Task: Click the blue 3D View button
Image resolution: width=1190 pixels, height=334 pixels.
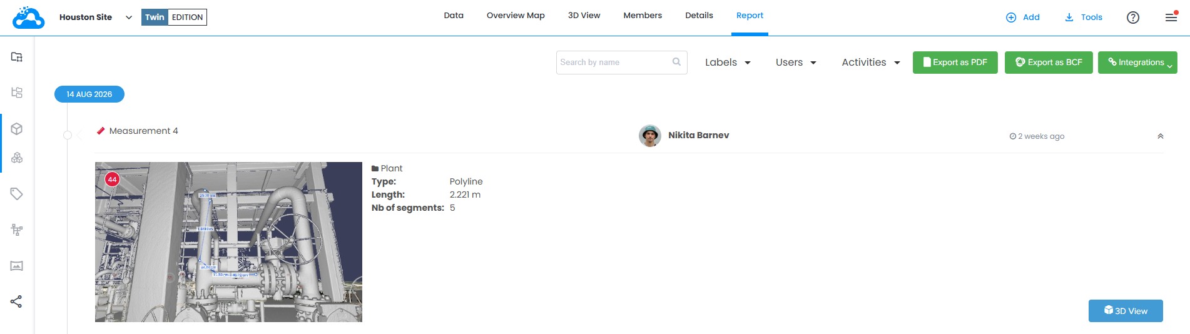Action: pyautogui.click(x=1126, y=311)
